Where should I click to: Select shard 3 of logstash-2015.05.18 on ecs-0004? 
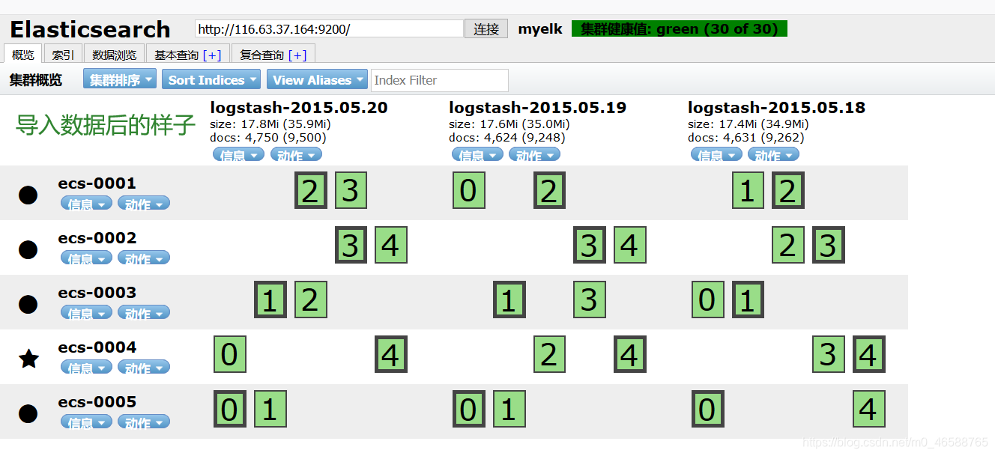[829, 354]
